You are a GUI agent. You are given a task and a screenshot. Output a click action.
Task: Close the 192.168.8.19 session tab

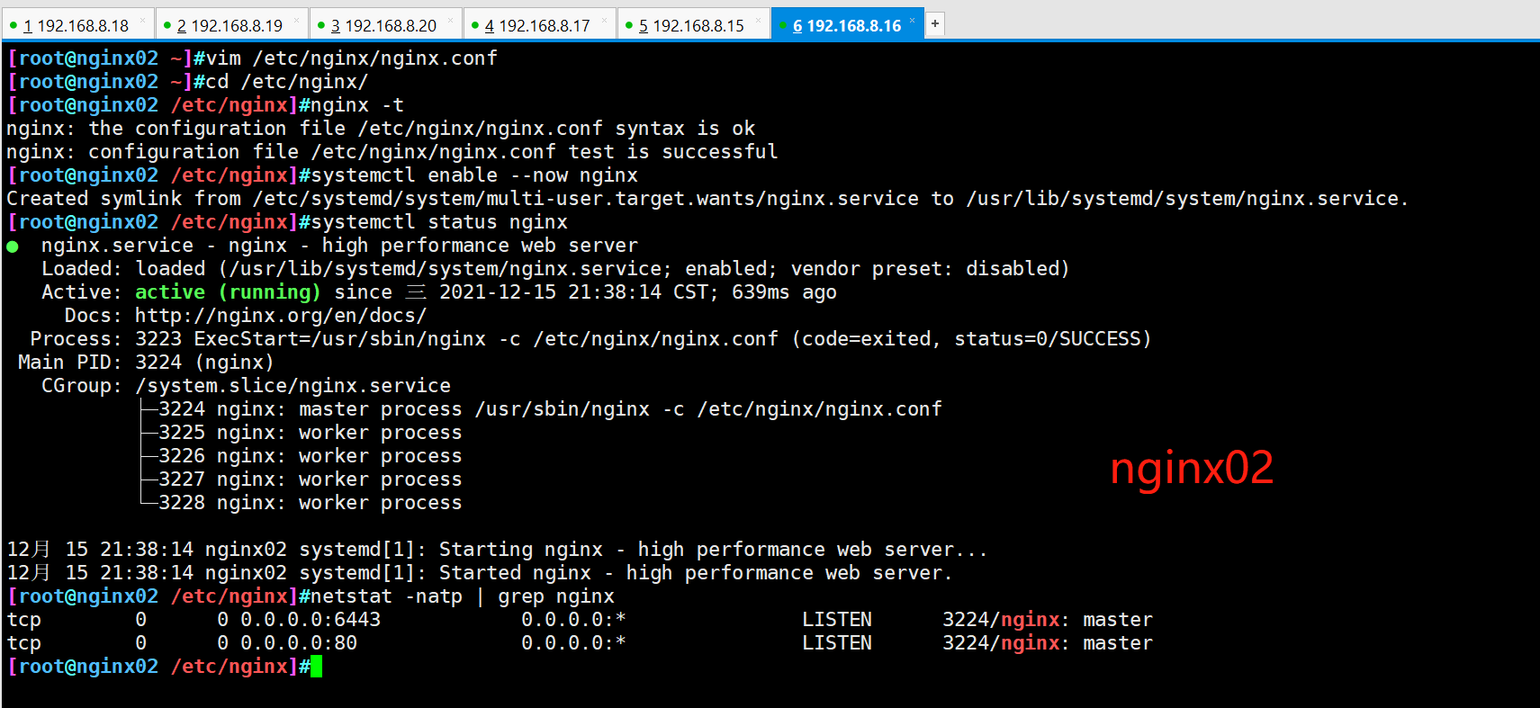296,20
